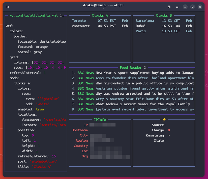The width and height of the screenshot is (208, 179).
Task: Click the 'mods:' config line
Action: pos(15,78)
